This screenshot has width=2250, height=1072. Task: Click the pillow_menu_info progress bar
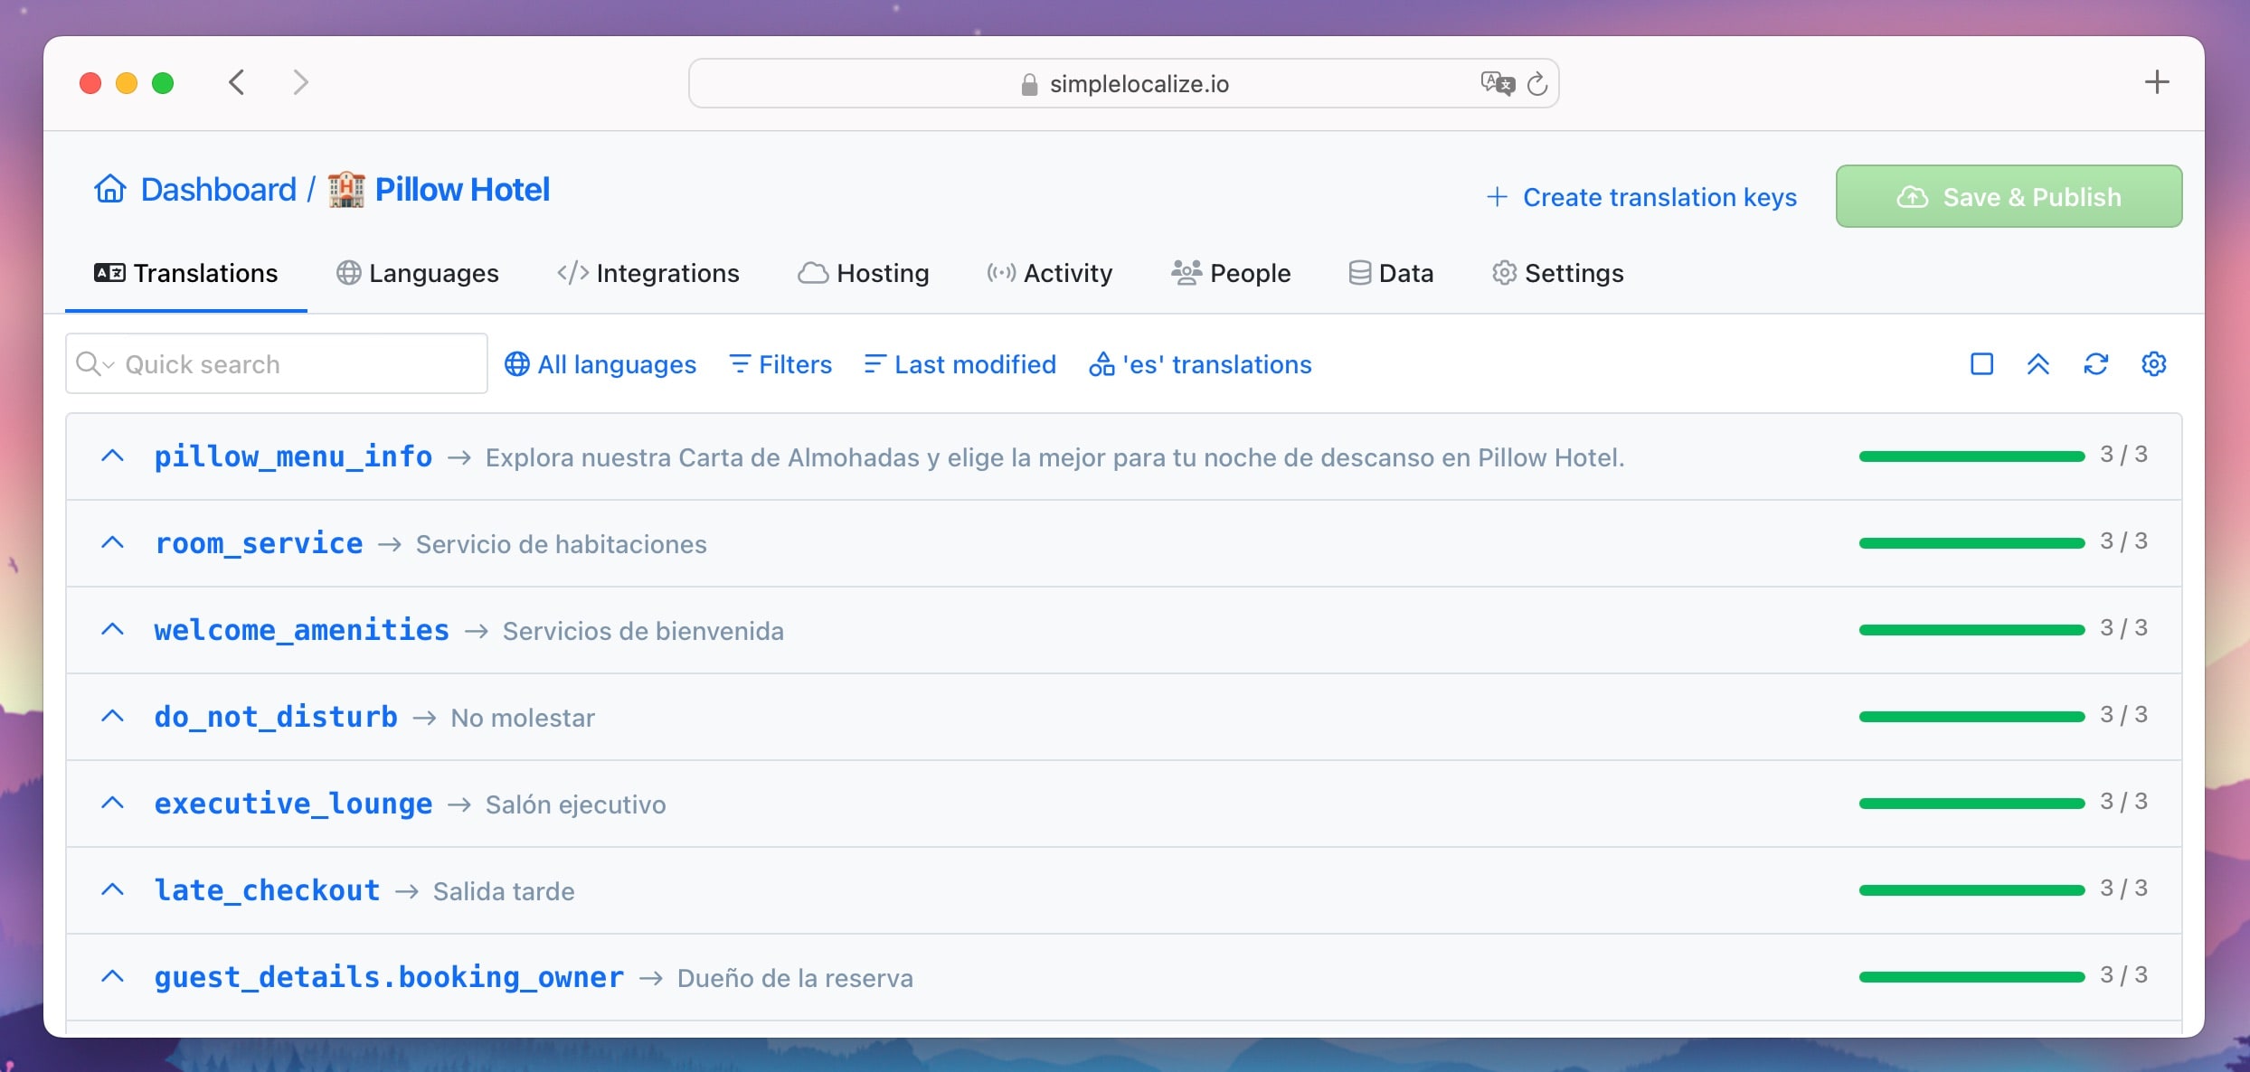point(1971,456)
